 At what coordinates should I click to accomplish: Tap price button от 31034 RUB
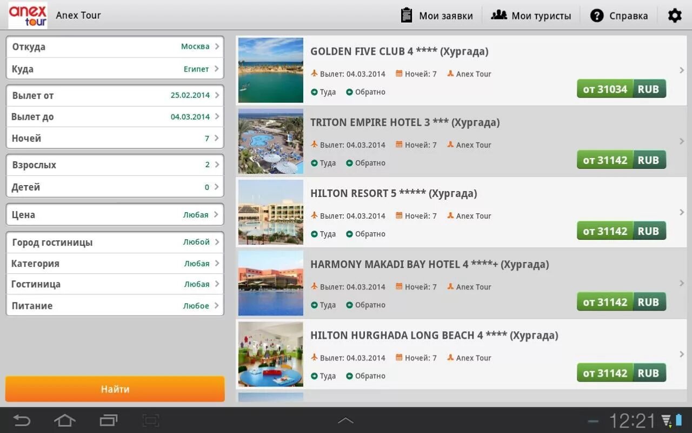pyautogui.click(x=621, y=89)
